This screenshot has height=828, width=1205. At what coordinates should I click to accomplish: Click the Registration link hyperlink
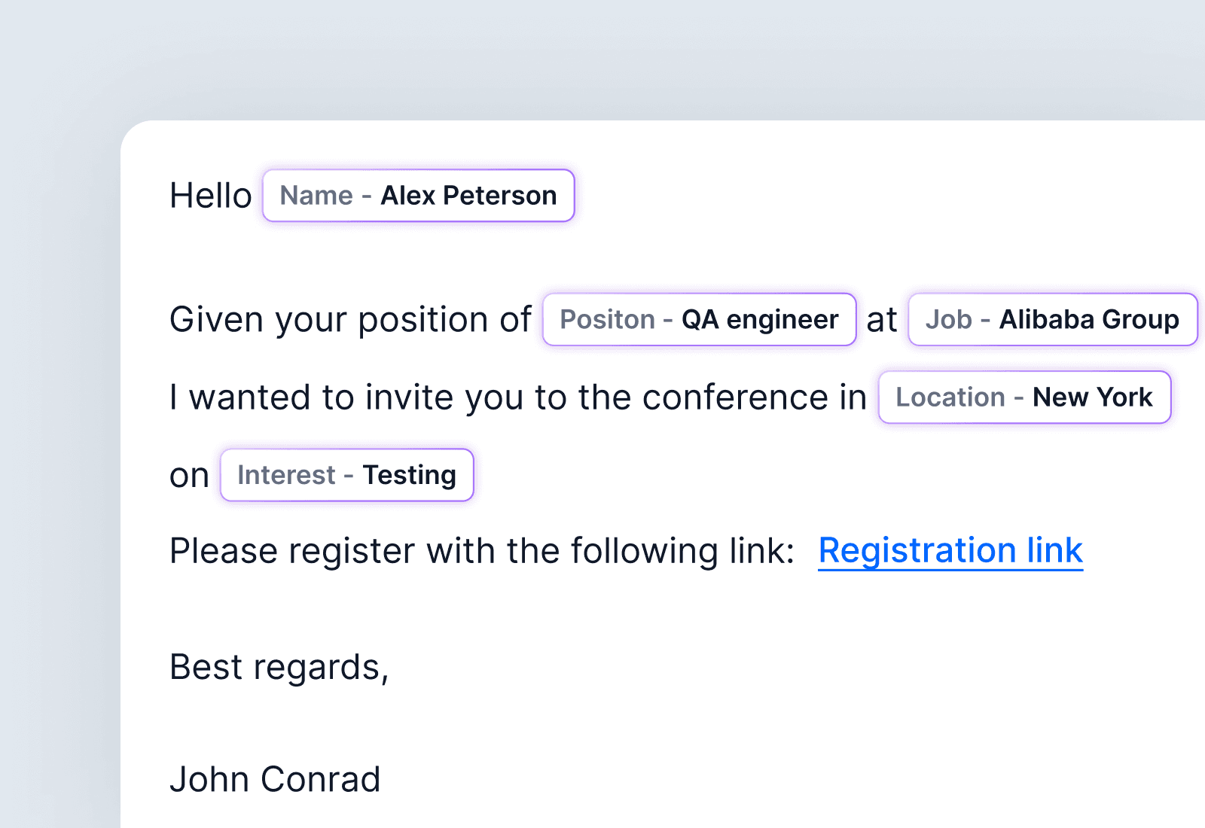(950, 550)
